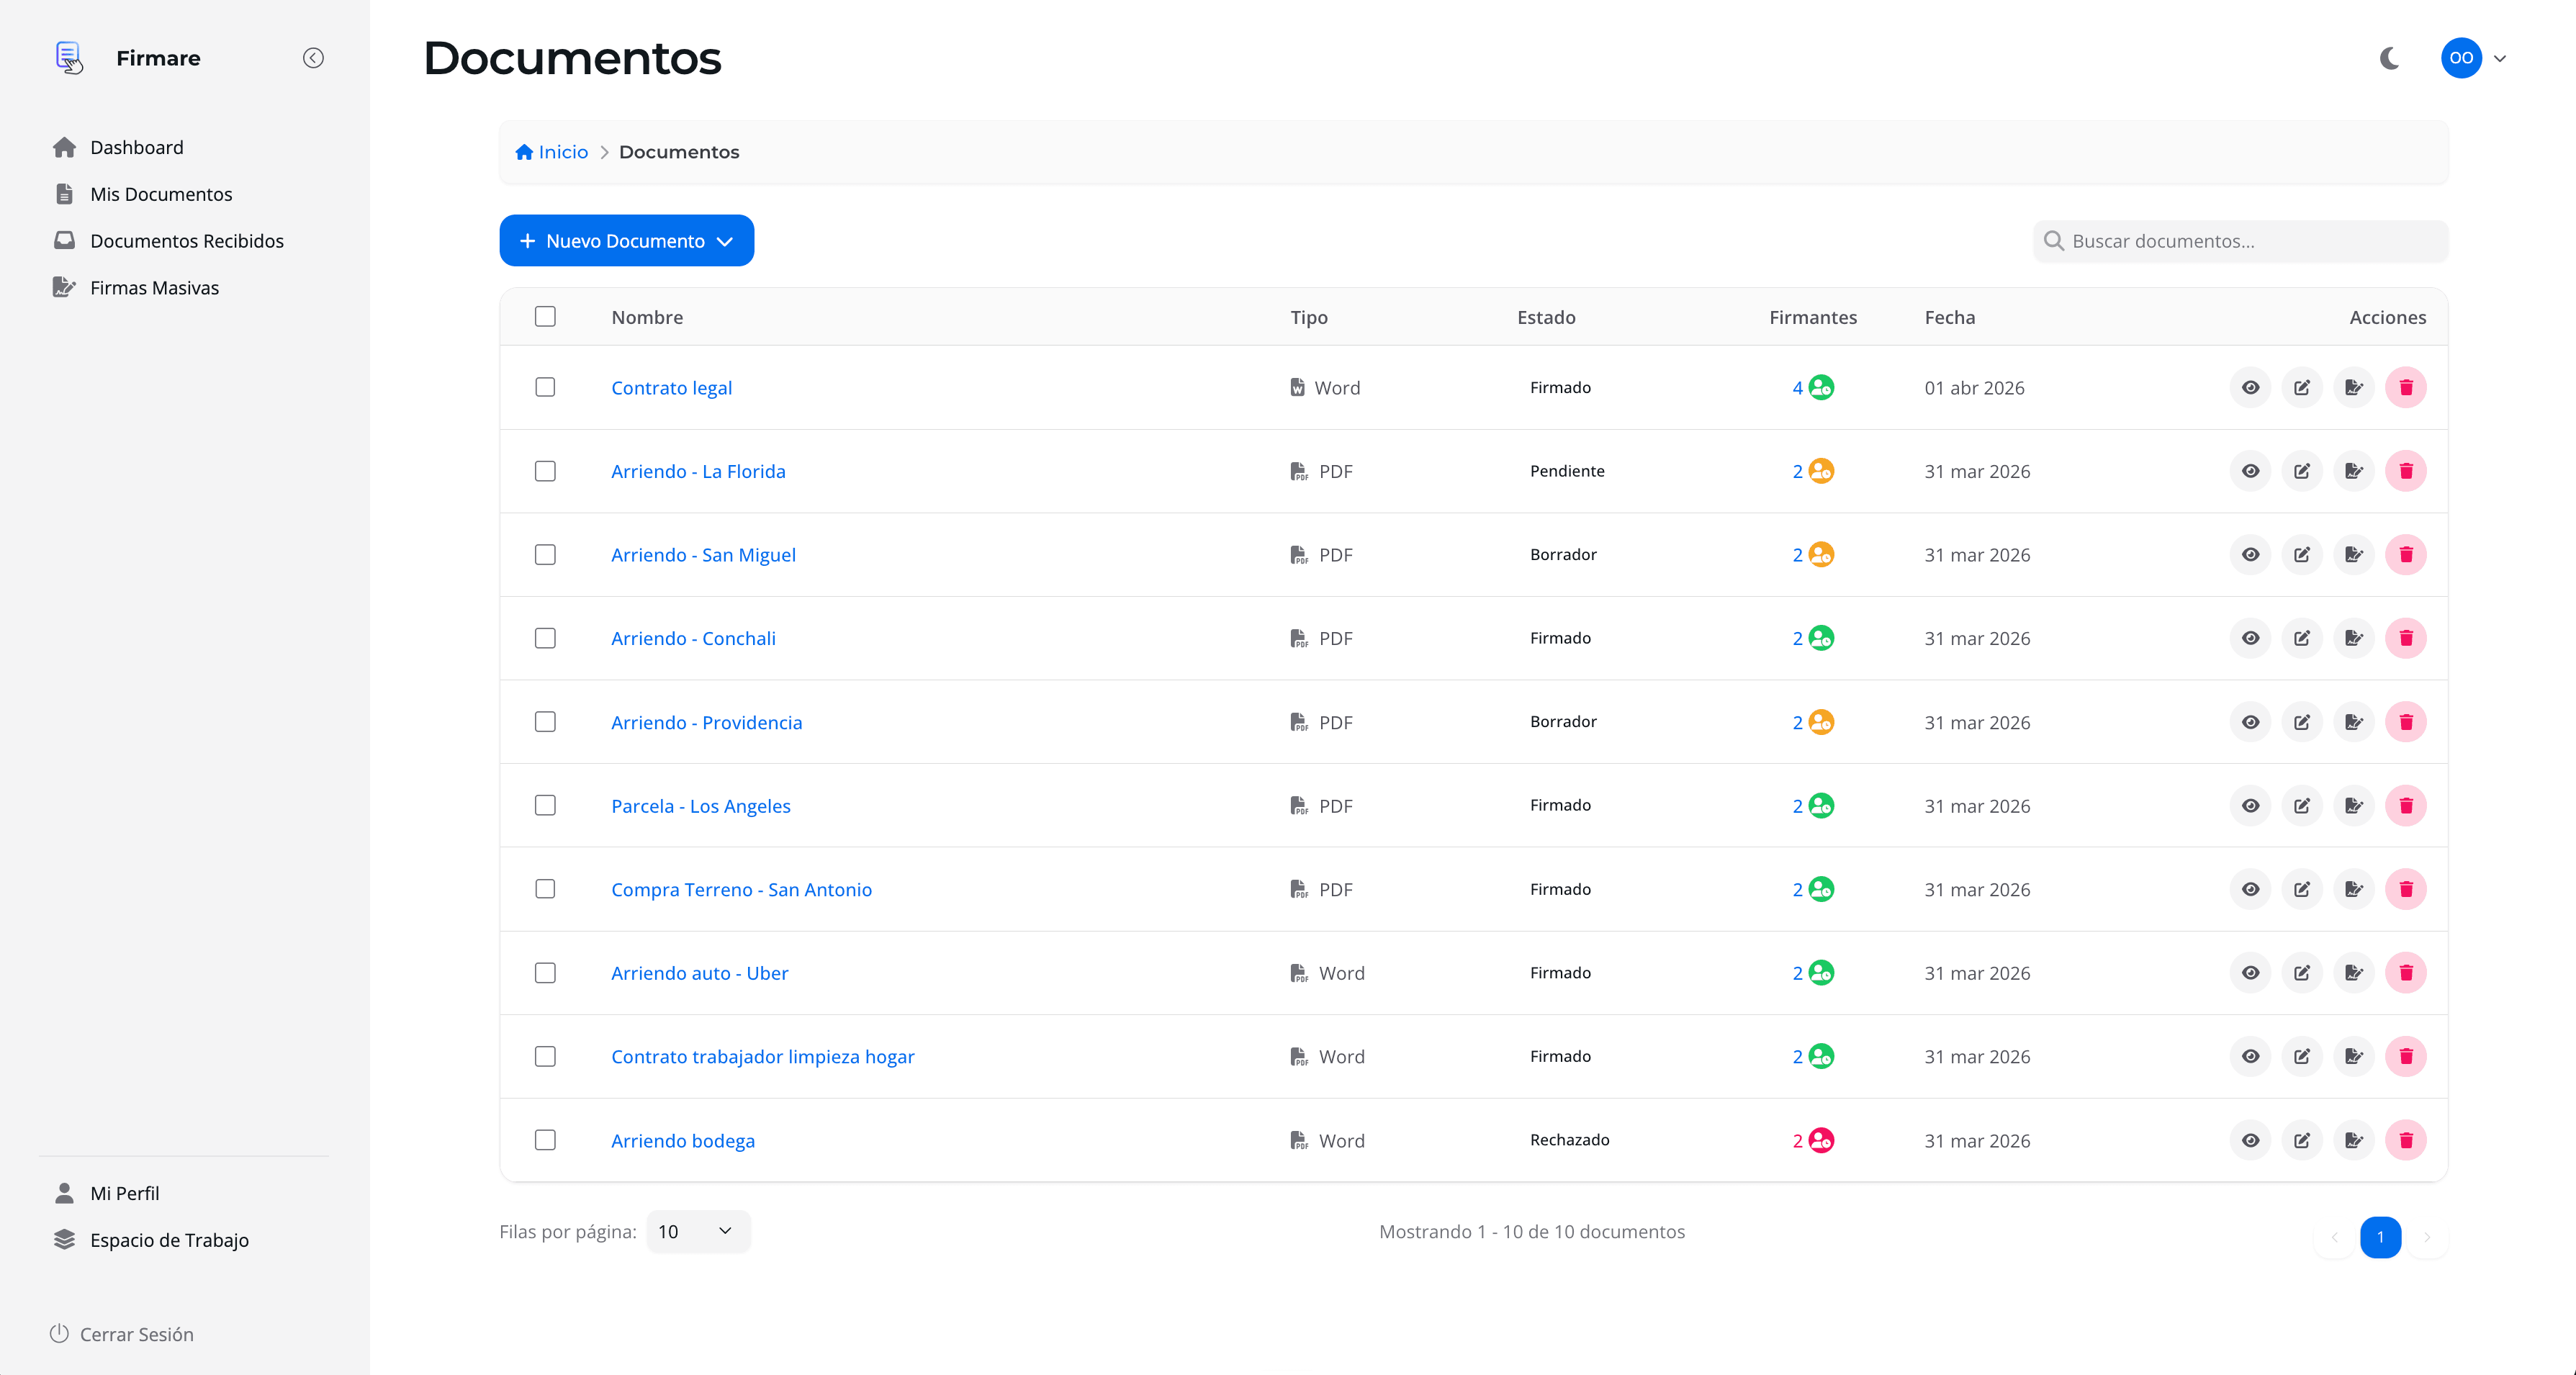Select page 1 in the pagination control
2576x1375 pixels.
2381,1237
